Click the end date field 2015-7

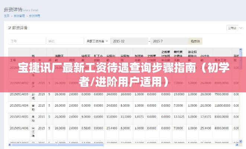tap(169, 41)
